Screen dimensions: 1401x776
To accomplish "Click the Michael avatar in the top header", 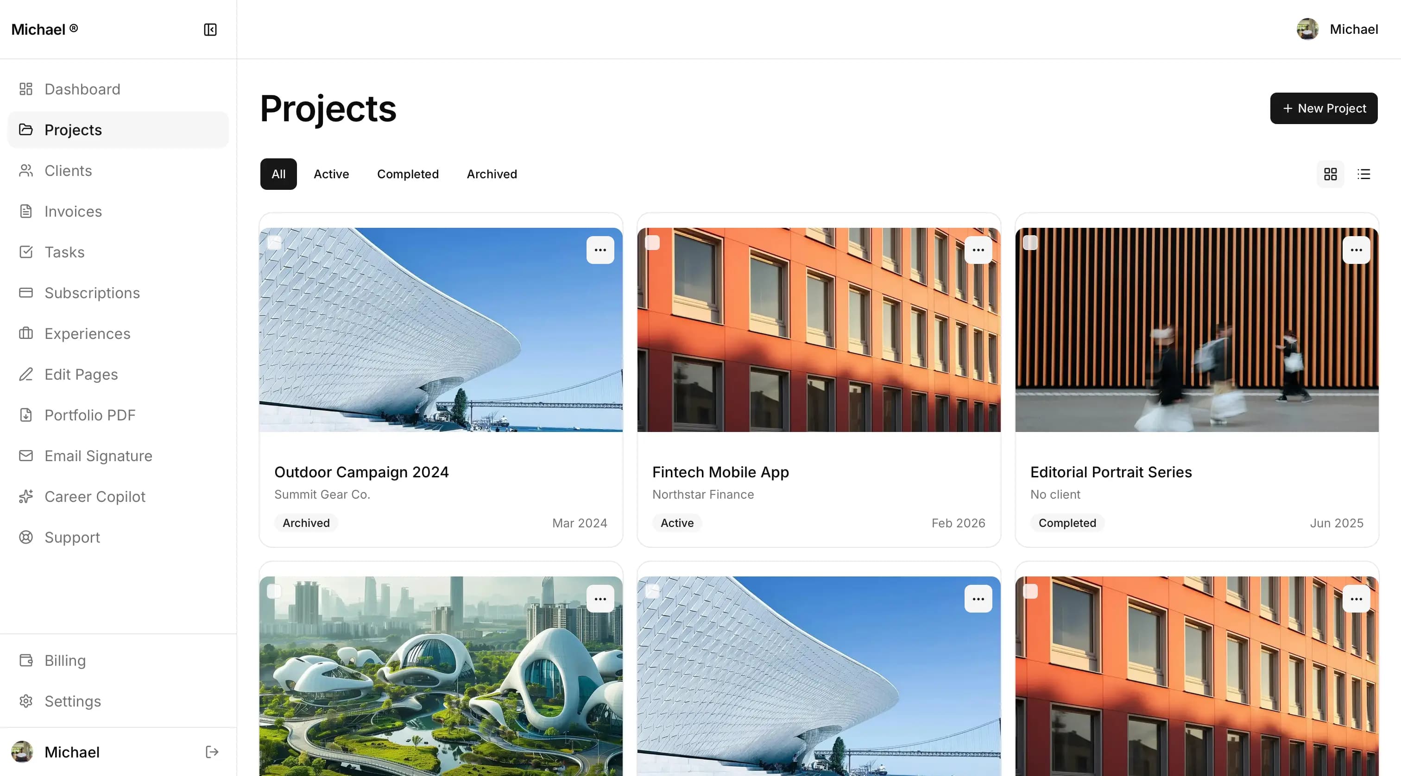I will (x=1307, y=29).
